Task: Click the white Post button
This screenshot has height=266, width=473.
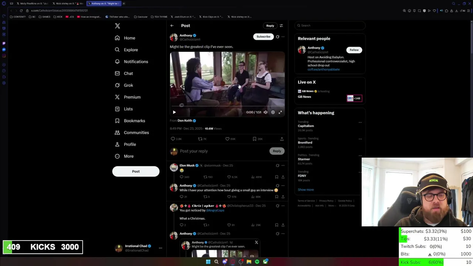Action: (136, 171)
